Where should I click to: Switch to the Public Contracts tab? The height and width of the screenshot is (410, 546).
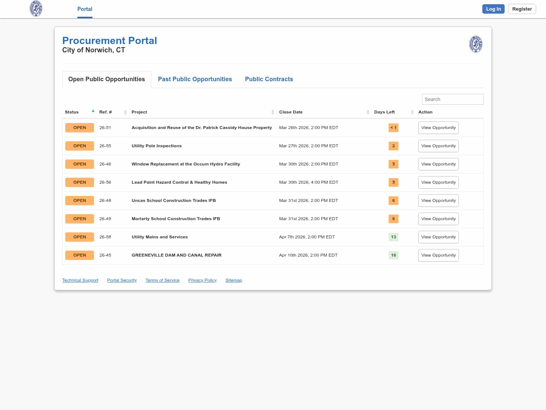coord(269,79)
